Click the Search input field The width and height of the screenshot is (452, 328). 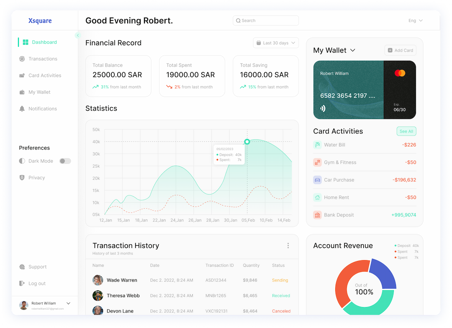(265, 20)
